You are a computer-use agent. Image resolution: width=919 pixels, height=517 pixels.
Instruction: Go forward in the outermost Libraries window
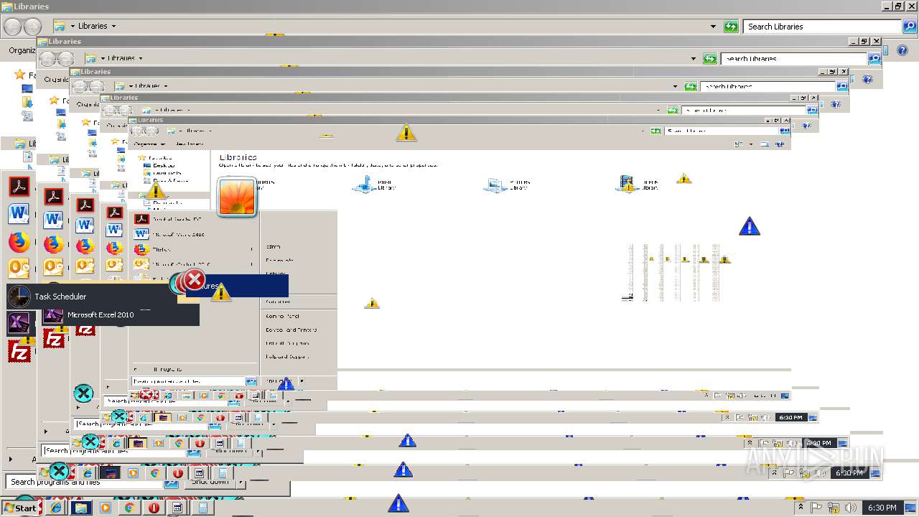click(32, 27)
